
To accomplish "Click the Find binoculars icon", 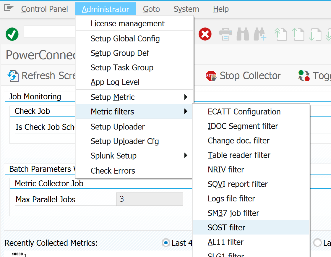I will pos(242,34).
